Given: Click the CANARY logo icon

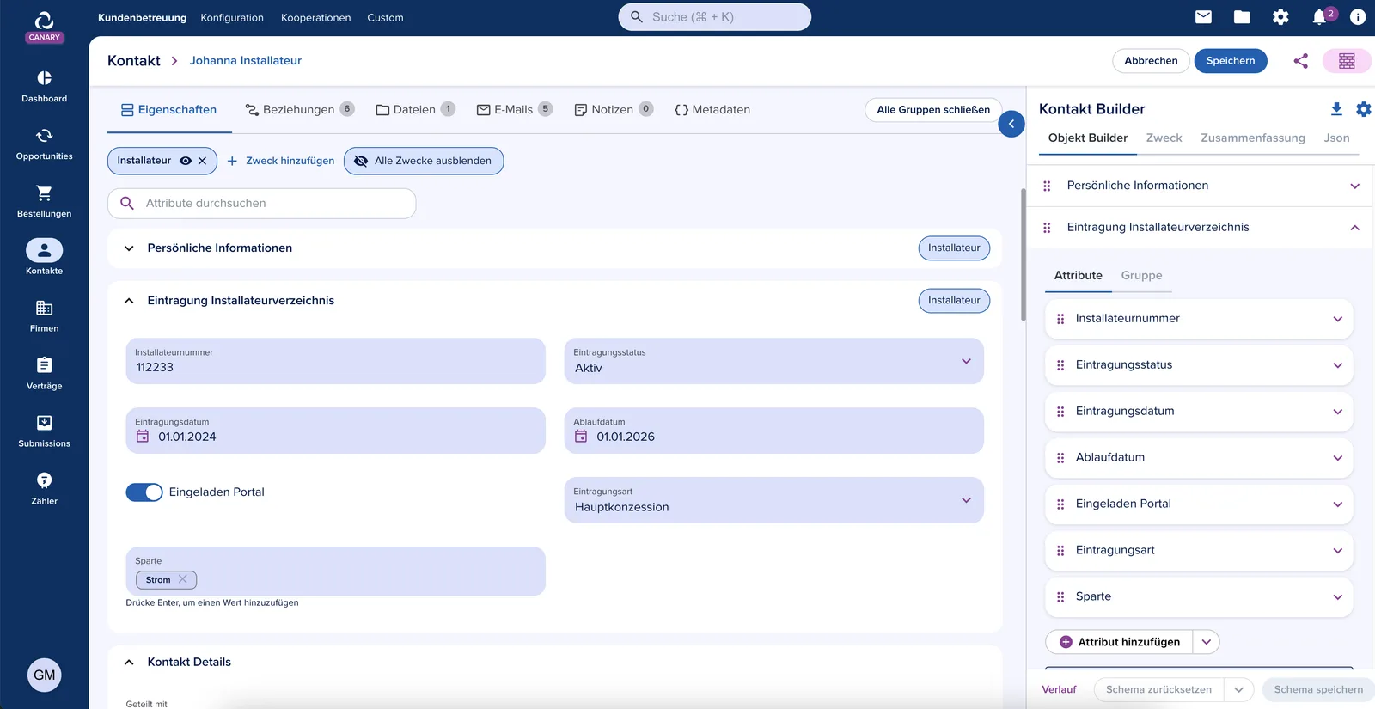Looking at the screenshot, I should 44,26.
